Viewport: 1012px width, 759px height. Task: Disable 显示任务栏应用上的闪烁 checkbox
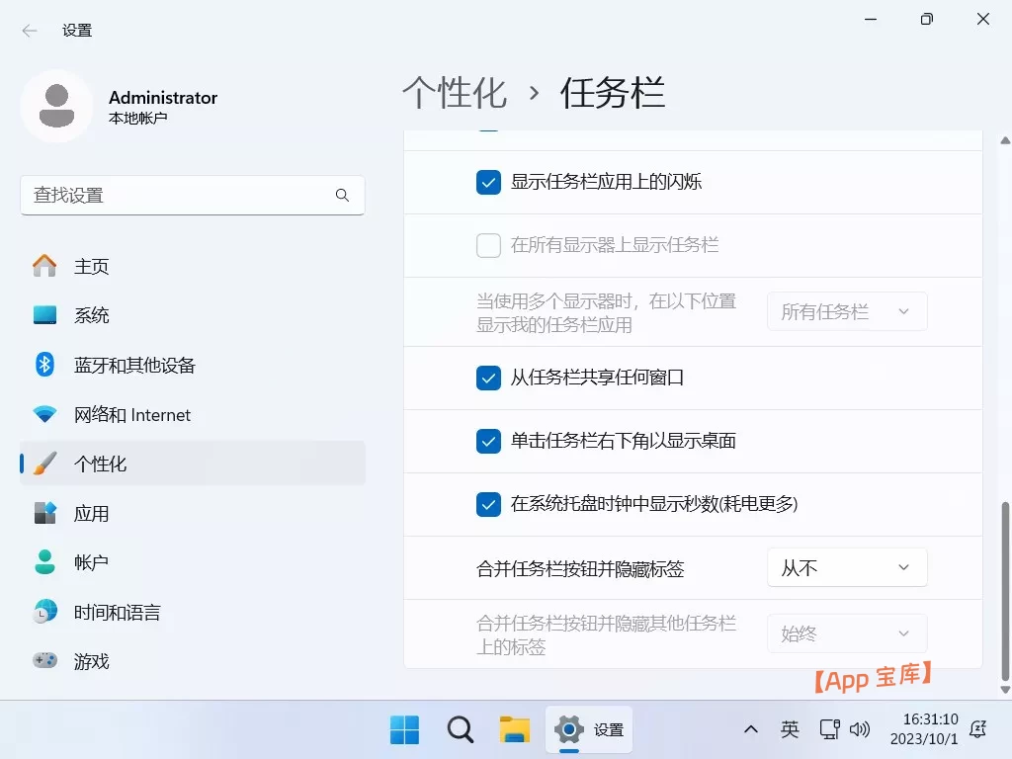click(488, 182)
